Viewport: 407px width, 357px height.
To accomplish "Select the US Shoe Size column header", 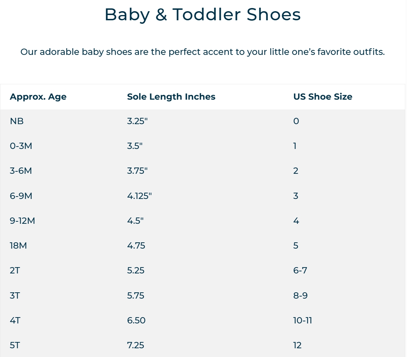I will click(x=323, y=97).
